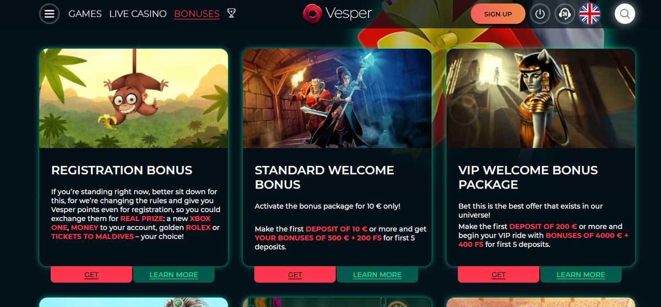Open the 24-hour support headset icon
661x307 pixels.
pos(565,14)
